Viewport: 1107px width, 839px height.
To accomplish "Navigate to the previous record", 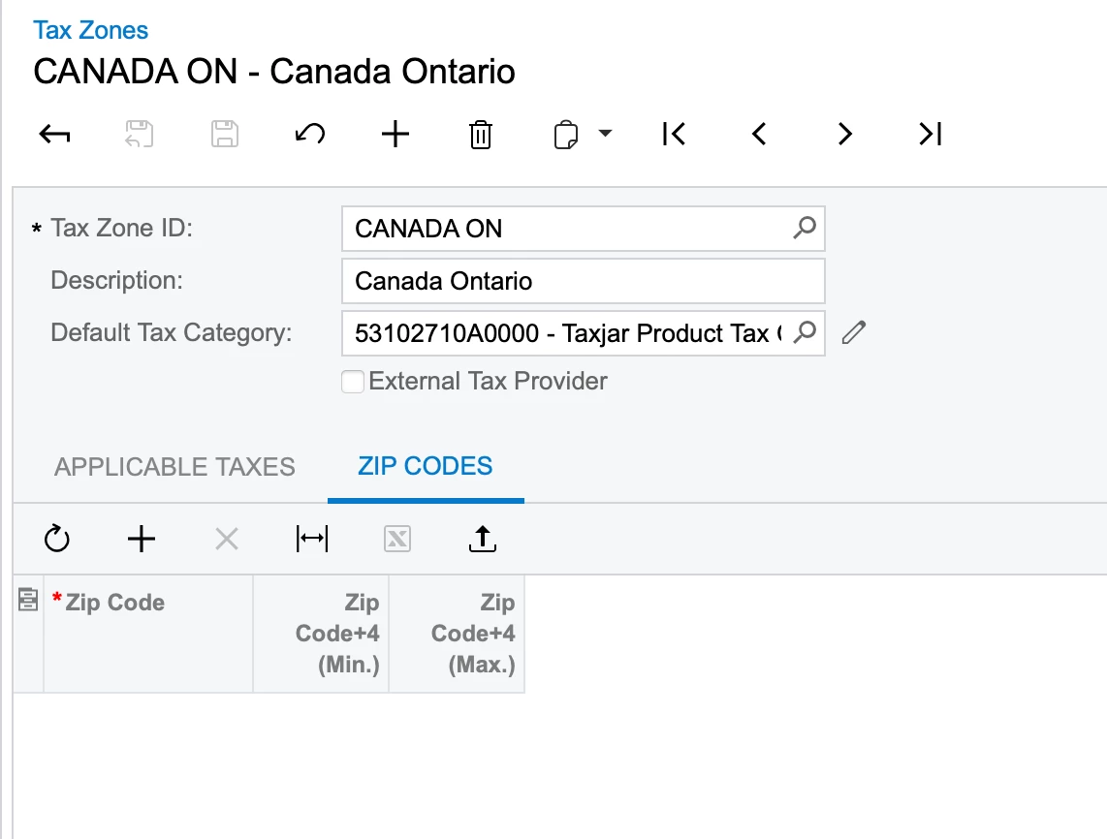I will (x=759, y=135).
